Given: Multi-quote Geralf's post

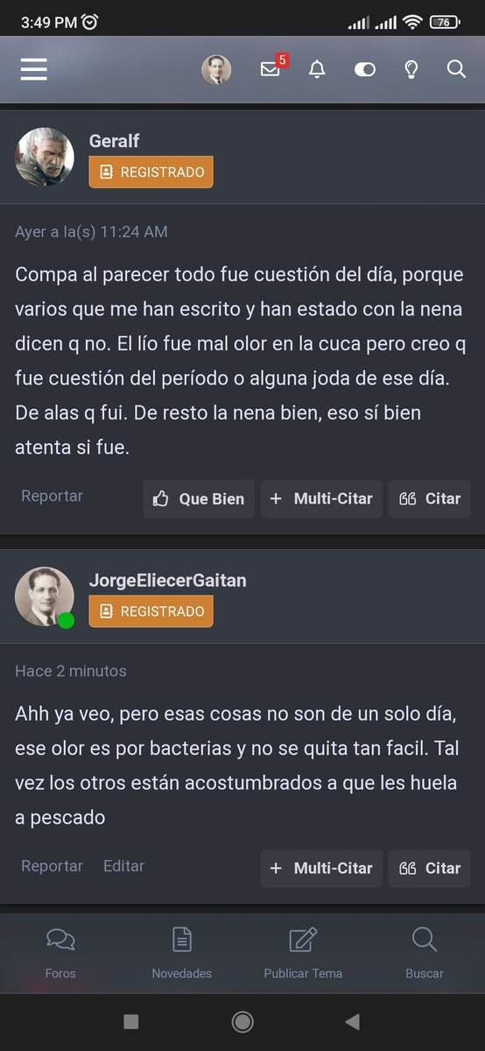Looking at the screenshot, I should point(321,498).
